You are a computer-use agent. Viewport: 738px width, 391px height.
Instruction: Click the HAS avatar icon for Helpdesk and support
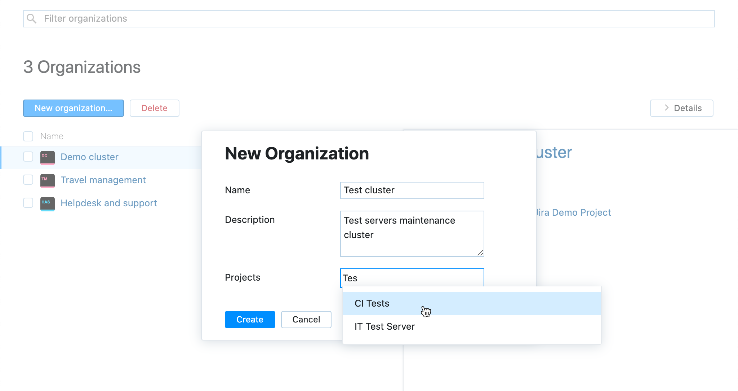[x=47, y=203]
